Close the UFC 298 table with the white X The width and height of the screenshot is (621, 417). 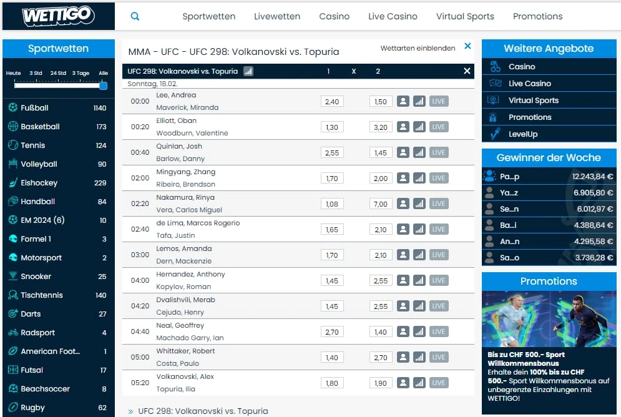click(x=467, y=71)
